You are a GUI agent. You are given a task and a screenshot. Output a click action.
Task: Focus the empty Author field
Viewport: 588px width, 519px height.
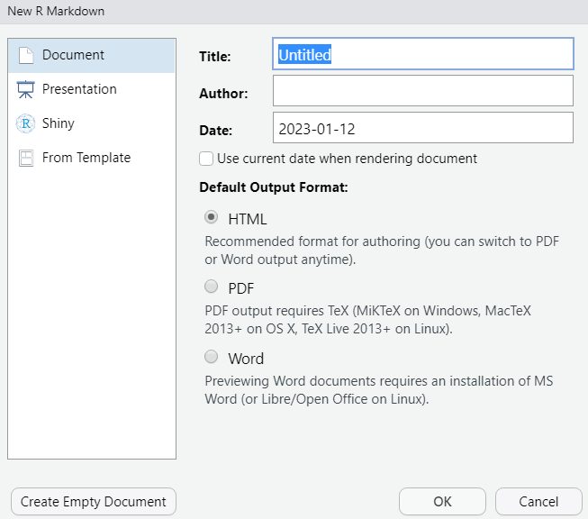[x=422, y=91]
